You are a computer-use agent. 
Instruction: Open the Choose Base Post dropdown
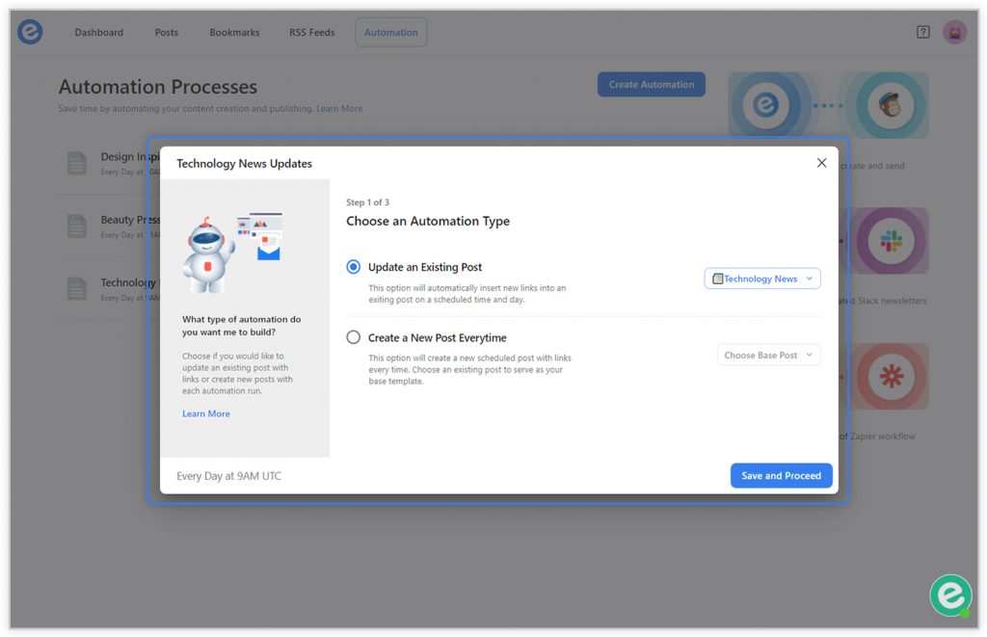click(768, 355)
